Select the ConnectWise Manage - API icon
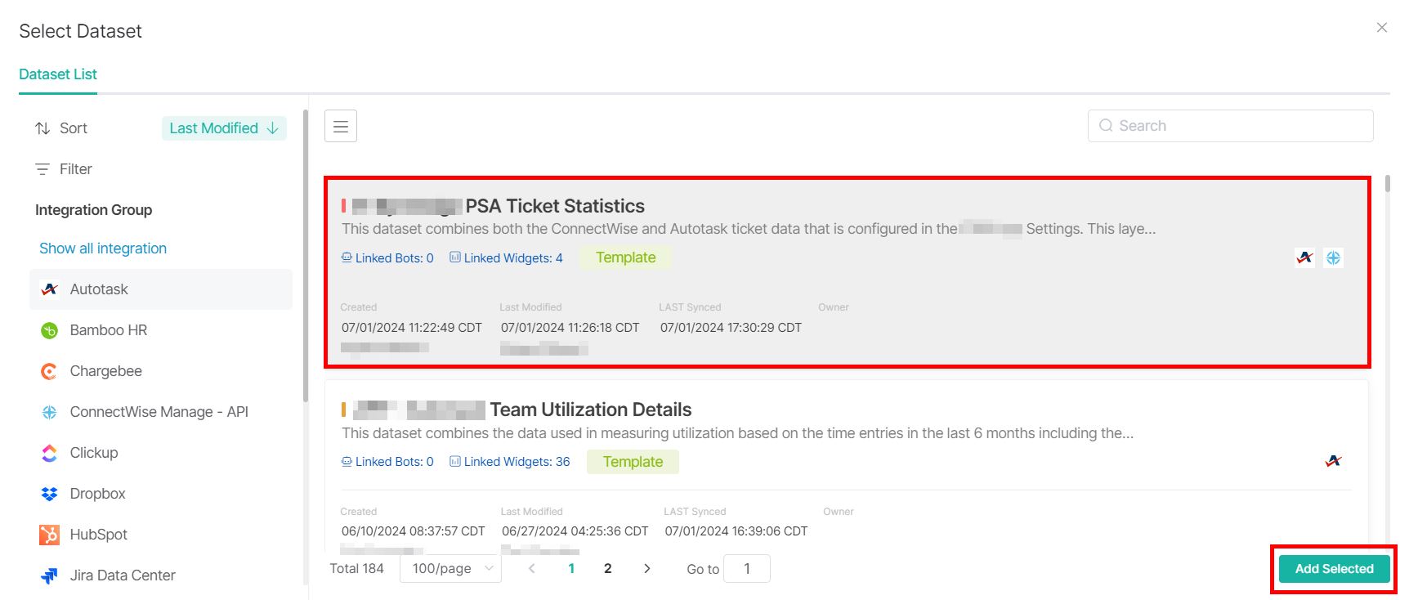The width and height of the screenshot is (1409, 600). [50, 412]
